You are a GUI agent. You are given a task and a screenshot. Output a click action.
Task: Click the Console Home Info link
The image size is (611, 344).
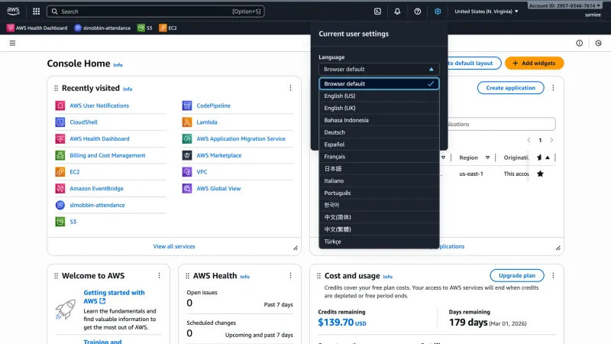click(x=118, y=65)
